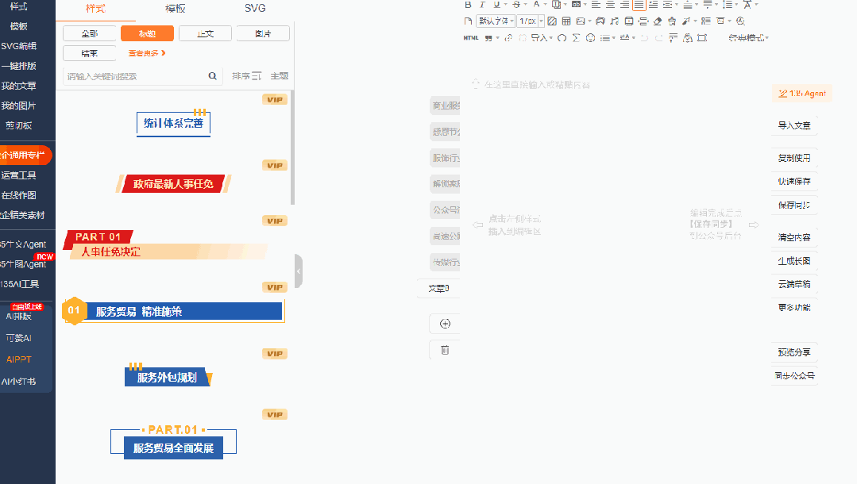Viewport: 857px width, 484px height.
Task: Toggle bold formatting
Action: tap(469, 5)
